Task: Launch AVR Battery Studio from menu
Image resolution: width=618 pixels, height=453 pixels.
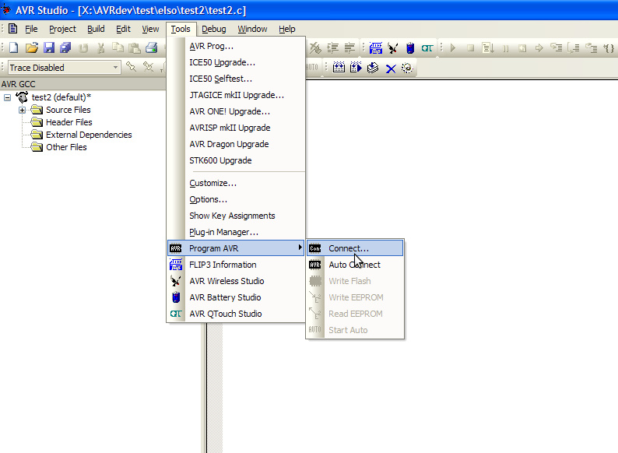Action: [x=236, y=297]
